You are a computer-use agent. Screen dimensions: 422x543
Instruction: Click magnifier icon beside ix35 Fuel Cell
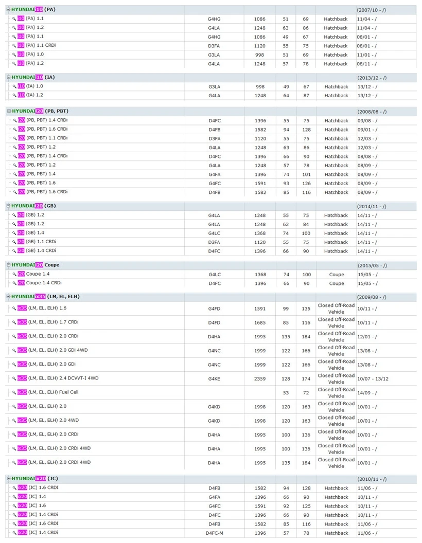[x=14, y=393]
